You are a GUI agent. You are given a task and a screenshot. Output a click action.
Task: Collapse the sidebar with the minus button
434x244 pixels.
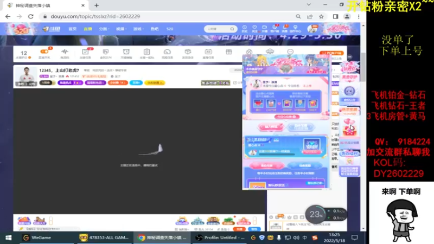[350, 57]
